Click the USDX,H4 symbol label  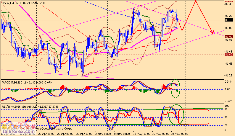click(8, 3)
